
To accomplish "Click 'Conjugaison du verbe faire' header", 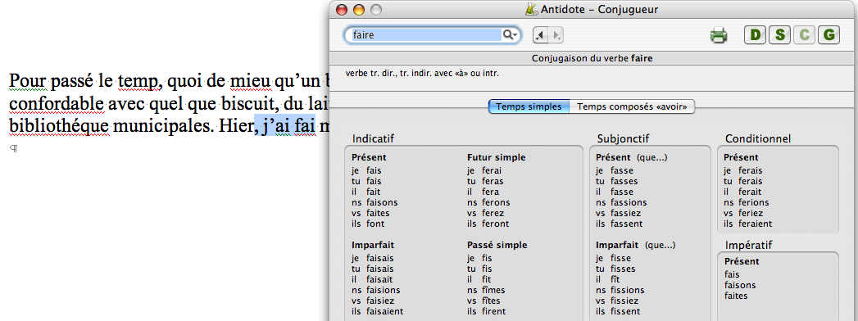I will [x=592, y=58].
